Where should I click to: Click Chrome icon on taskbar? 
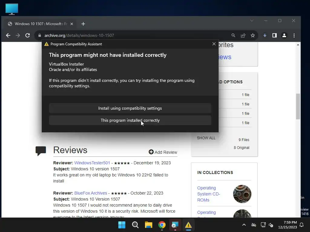tap(162, 225)
